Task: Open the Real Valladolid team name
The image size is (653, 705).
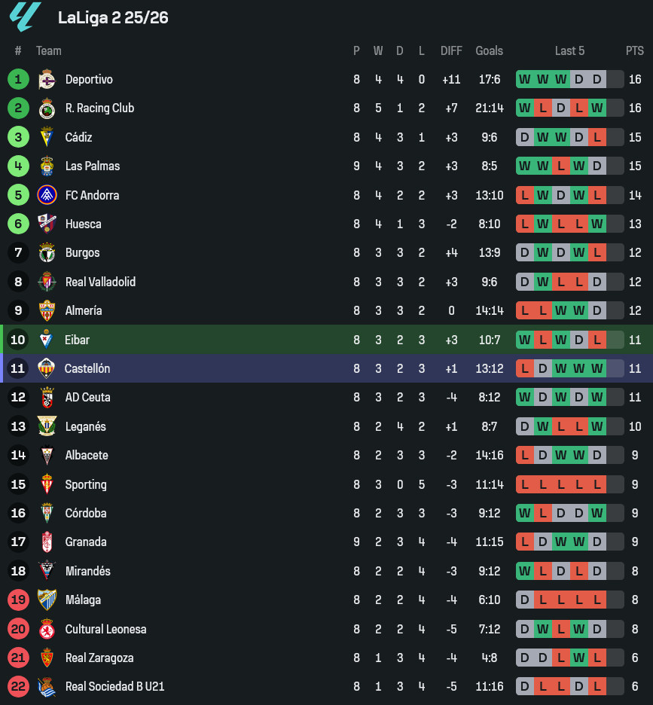Action: (100, 282)
